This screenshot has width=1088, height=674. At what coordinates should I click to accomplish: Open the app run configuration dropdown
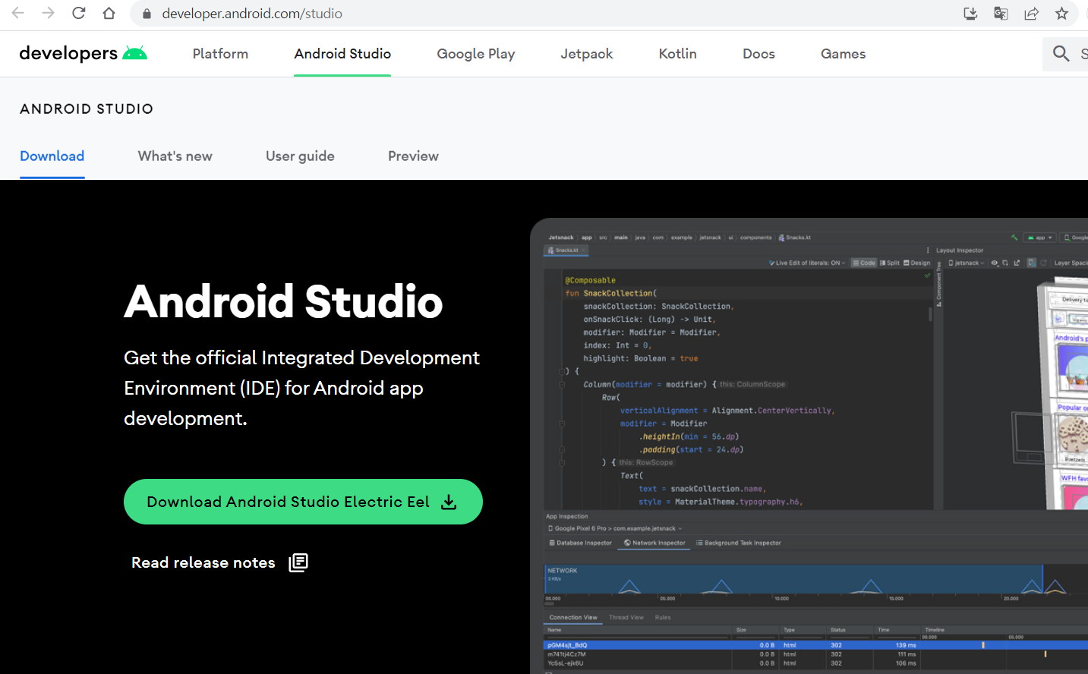coord(1039,237)
